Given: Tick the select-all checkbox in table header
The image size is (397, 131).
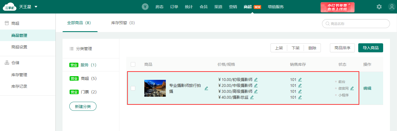Looking at the screenshot, I should (133, 64).
